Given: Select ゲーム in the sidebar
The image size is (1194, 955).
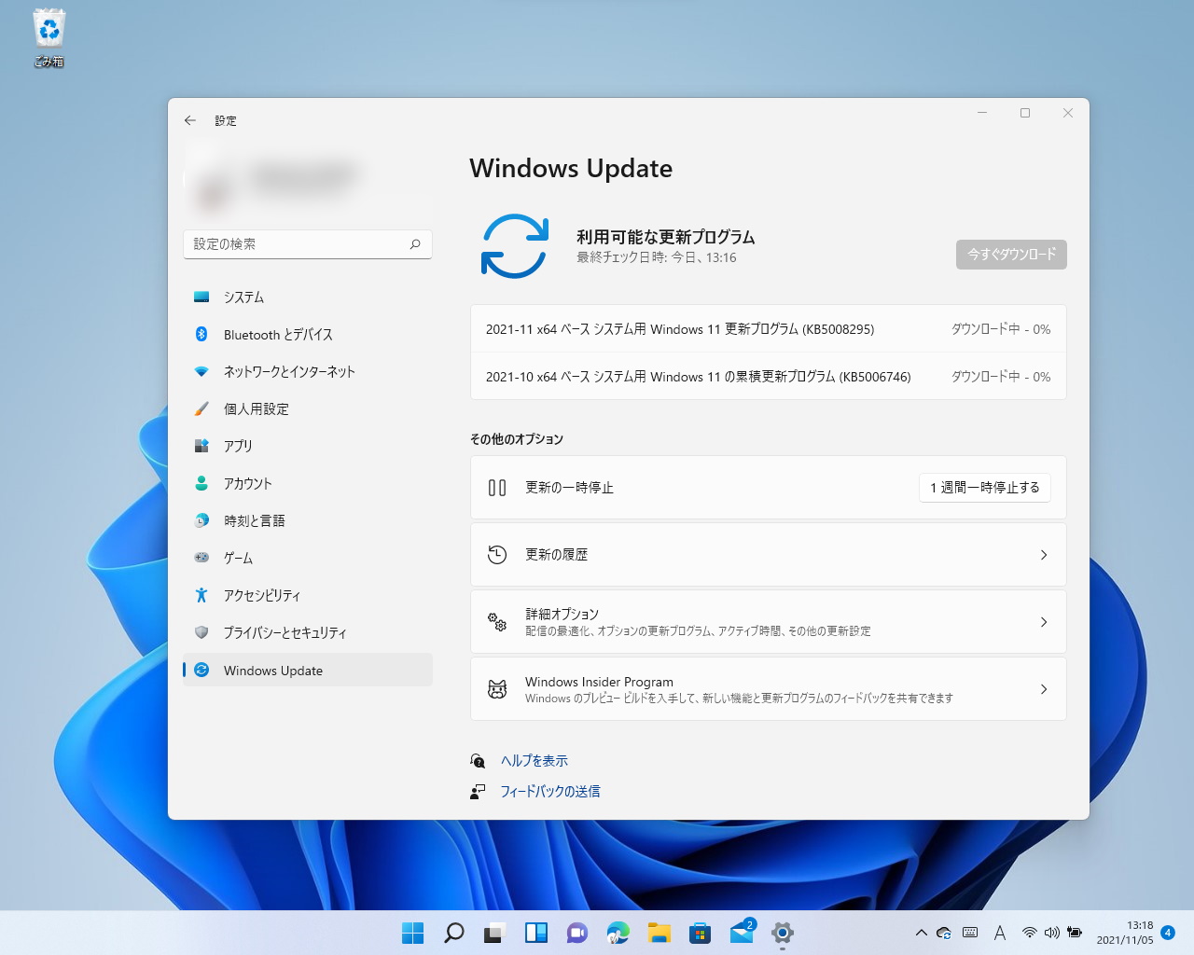Looking at the screenshot, I should pyautogui.click(x=238, y=558).
